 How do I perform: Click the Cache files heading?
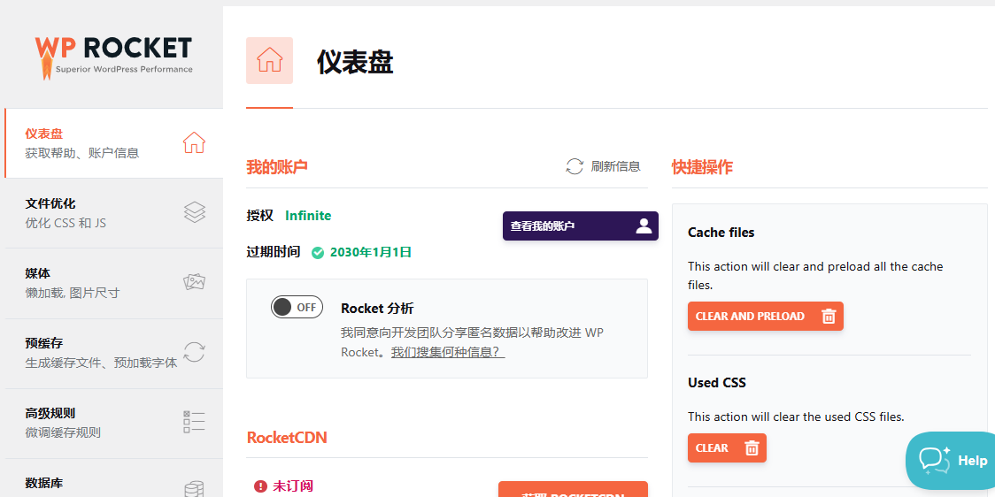click(x=721, y=233)
